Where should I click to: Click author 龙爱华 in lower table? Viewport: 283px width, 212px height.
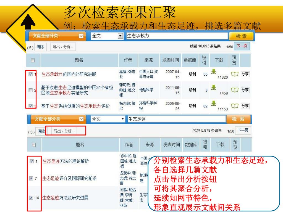[126, 173]
